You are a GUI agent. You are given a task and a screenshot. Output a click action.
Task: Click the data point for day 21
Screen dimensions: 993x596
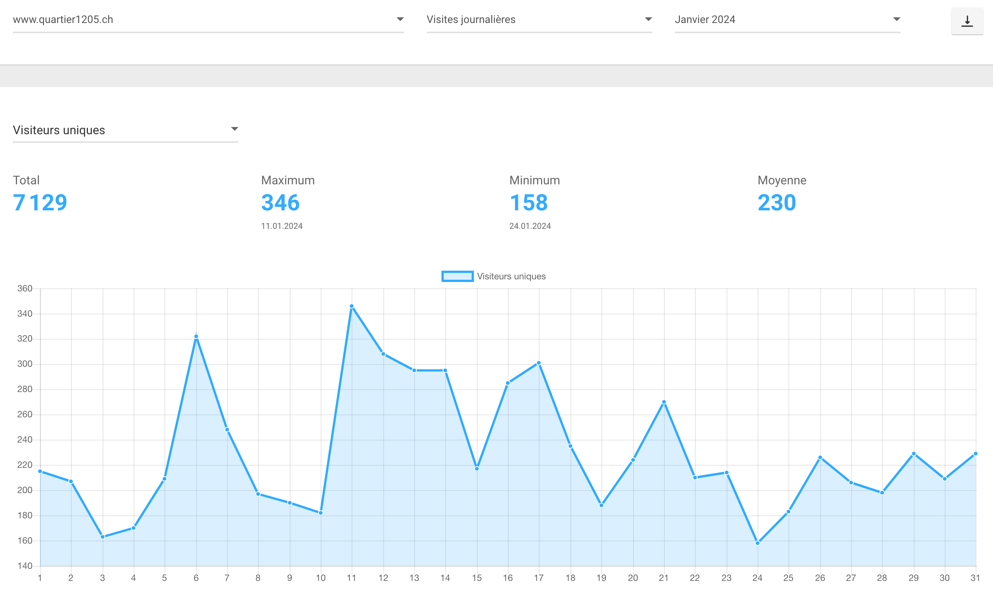(664, 402)
